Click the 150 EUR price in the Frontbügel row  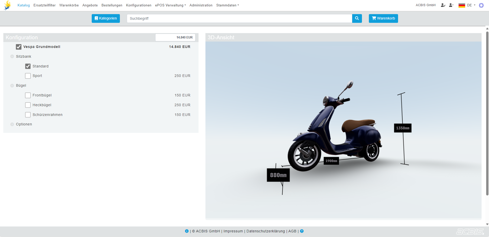(182, 95)
